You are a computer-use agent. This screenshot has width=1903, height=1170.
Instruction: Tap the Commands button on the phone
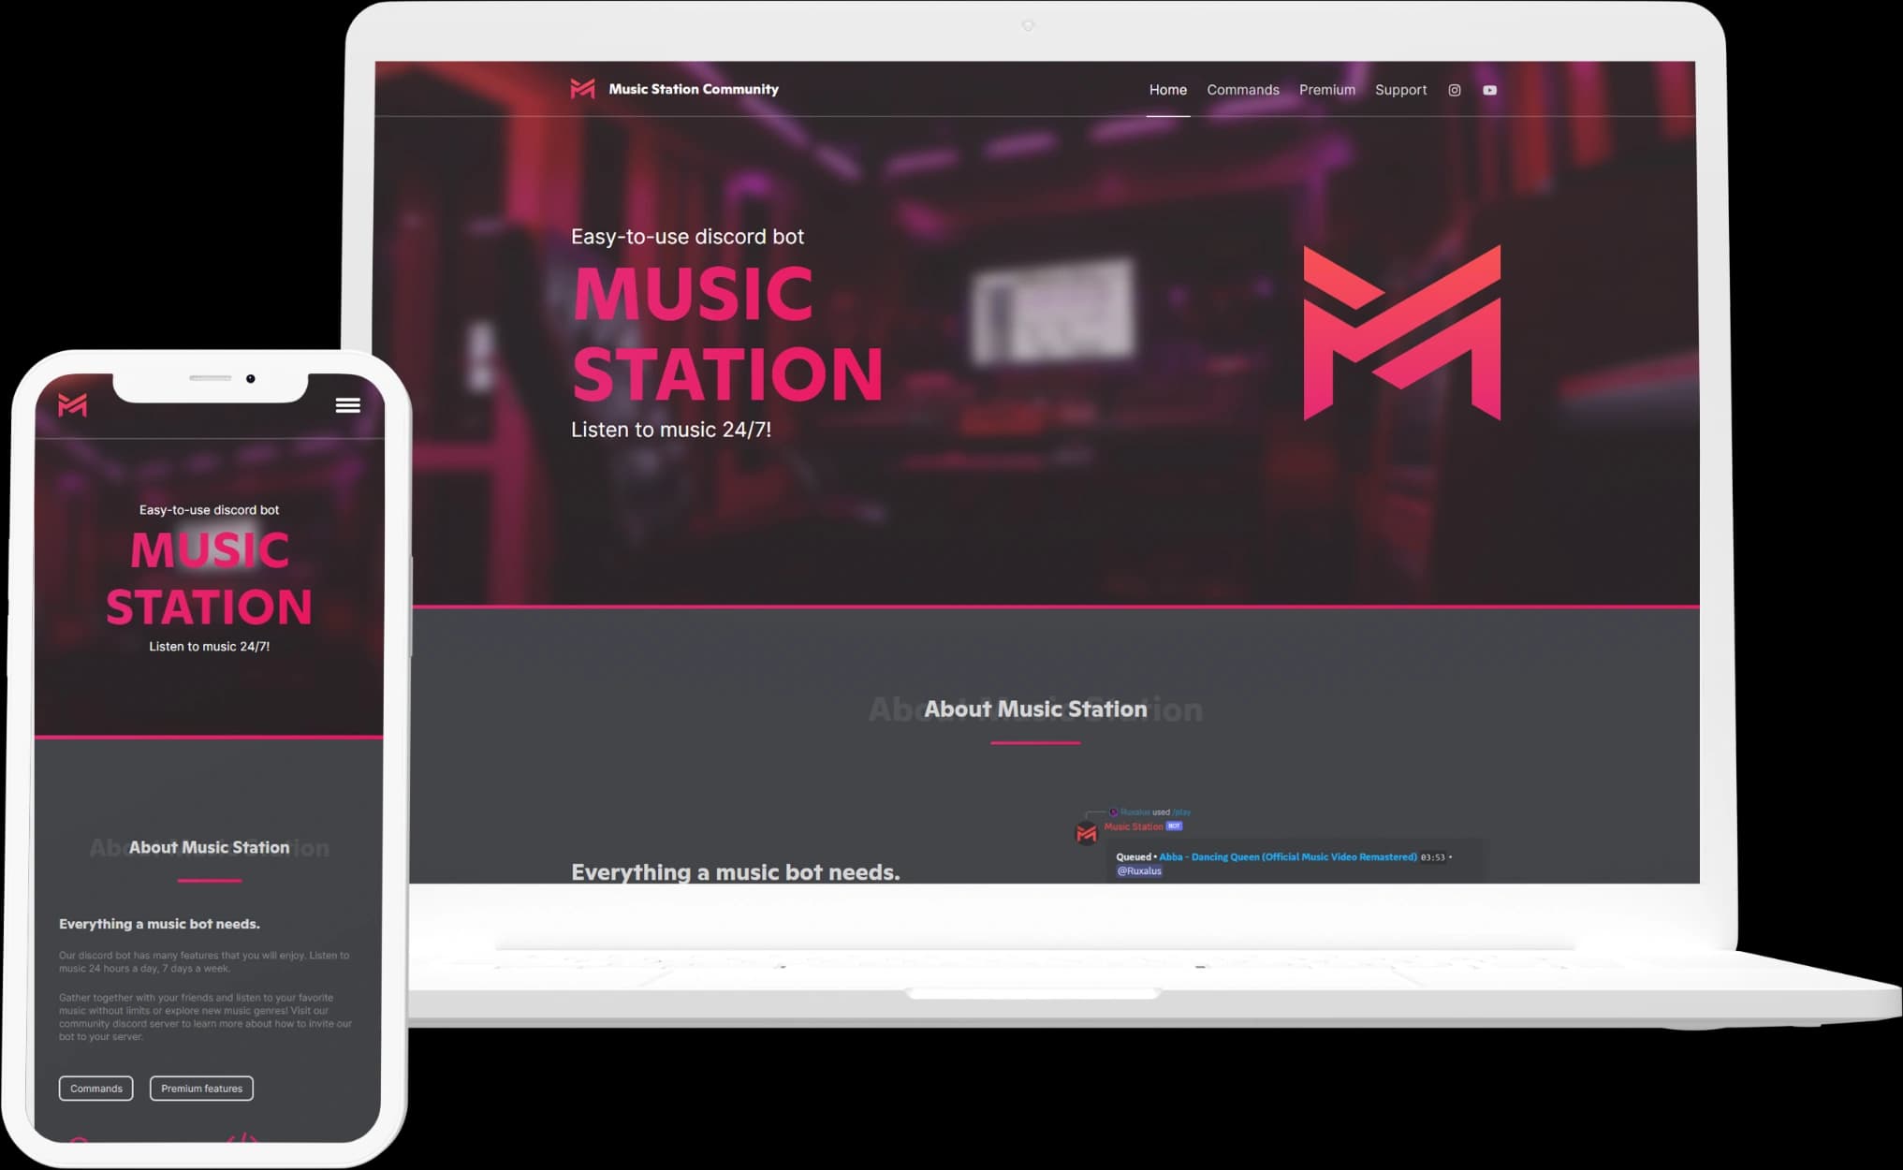point(96,1089)
